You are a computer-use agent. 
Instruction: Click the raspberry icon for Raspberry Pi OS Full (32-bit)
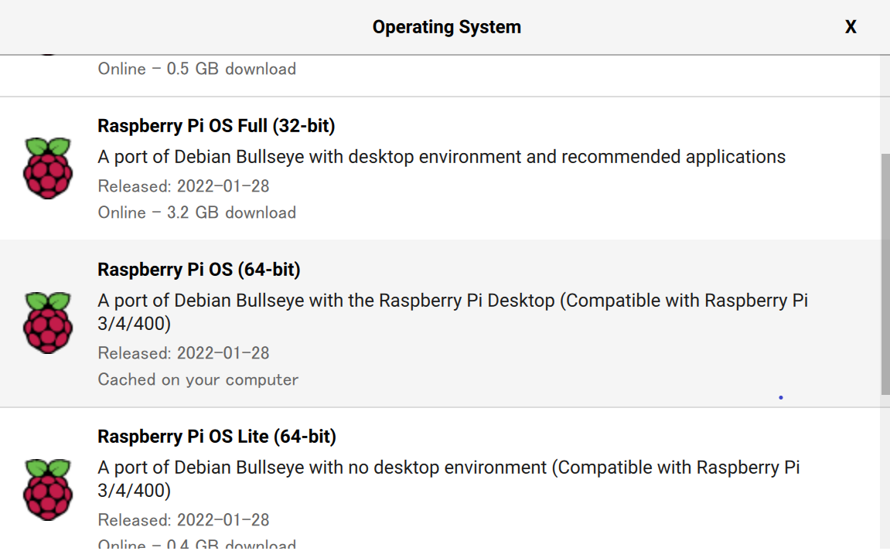tap(48, 168)
